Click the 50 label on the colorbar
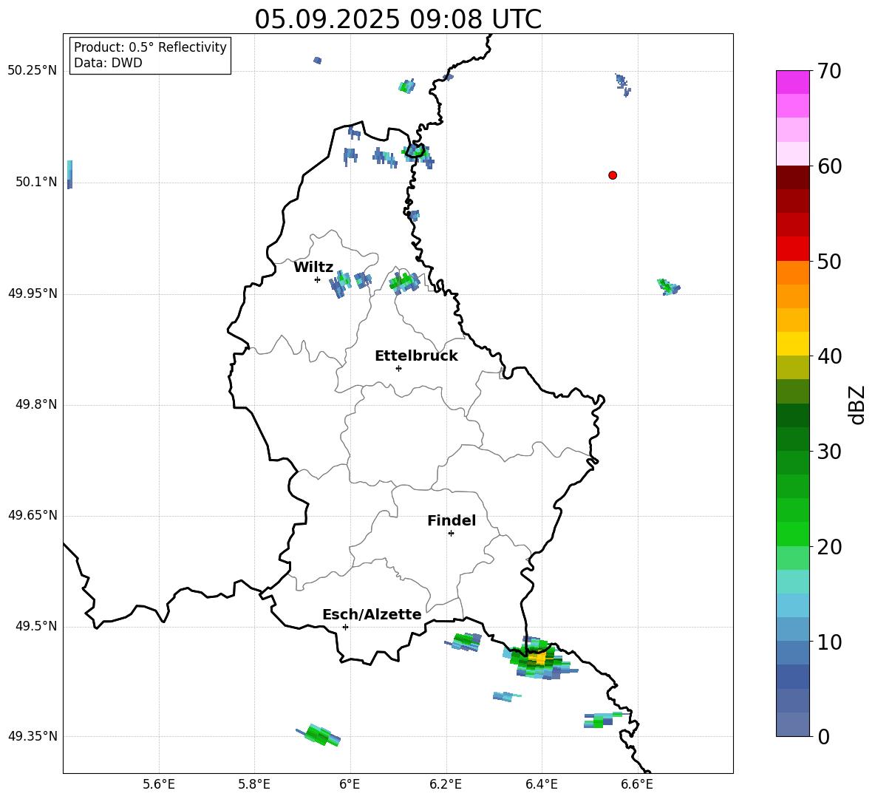875x799 pixels. click(829, 261)
